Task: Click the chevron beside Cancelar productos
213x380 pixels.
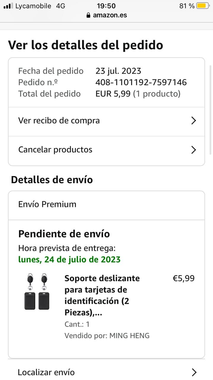Action: [193, 150]
